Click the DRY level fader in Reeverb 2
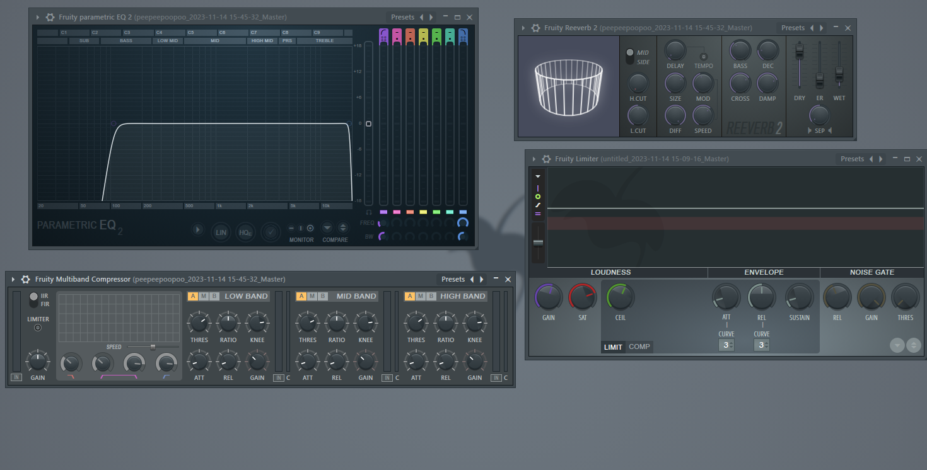The width and height of the screenshot is (927, 470). tap(799, 52)
